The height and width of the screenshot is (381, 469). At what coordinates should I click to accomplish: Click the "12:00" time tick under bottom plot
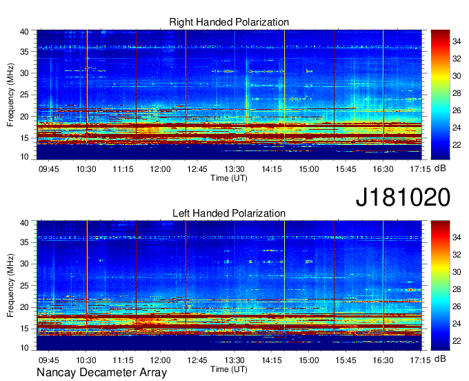(x=160, y=360)
